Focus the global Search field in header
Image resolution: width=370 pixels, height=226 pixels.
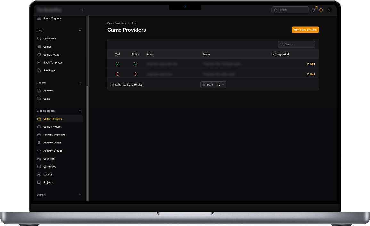(x=290, y=10)
